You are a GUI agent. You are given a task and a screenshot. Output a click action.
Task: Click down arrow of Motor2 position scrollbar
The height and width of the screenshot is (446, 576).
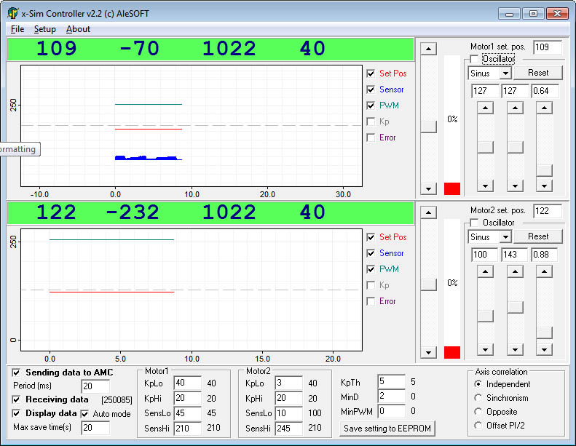(x=429, y=352)
